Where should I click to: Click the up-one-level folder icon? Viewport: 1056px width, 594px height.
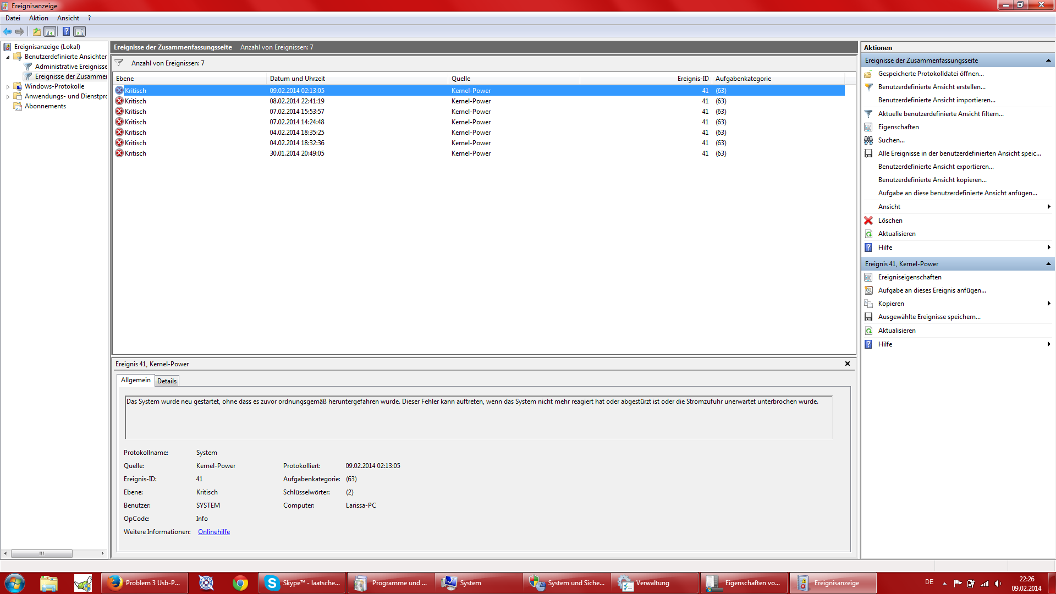pos(36,31)
